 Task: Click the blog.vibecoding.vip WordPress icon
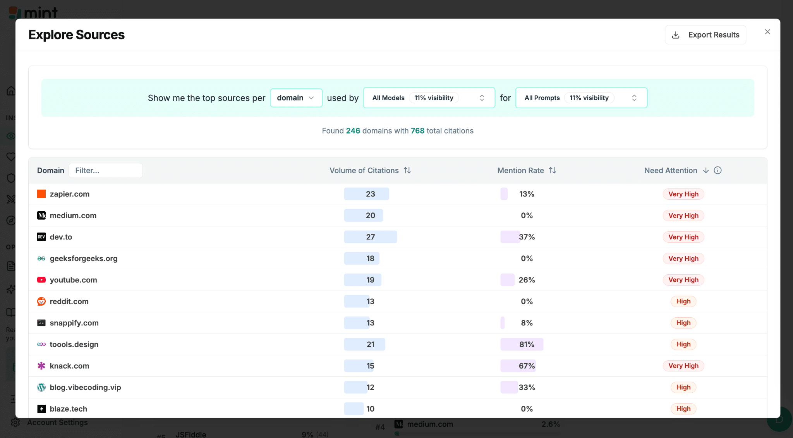coord(41,387)
